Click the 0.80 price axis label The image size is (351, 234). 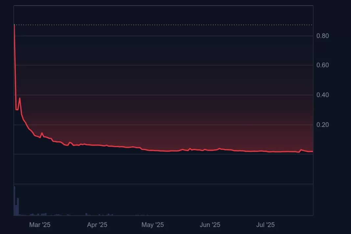322,36
